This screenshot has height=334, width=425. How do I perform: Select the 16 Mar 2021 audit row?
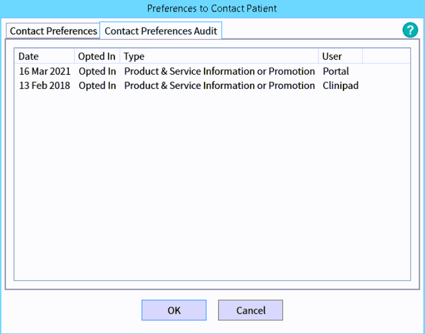tap(44, 72)
